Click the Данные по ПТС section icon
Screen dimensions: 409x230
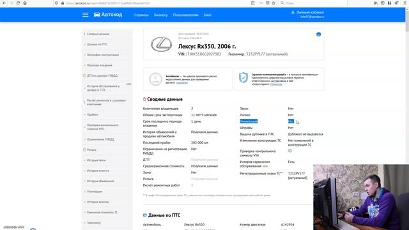pos(145,215)
